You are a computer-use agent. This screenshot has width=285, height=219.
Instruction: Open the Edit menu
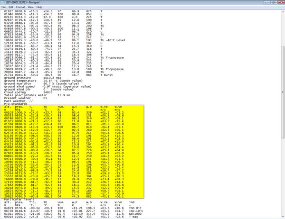(x=11, y=7)
